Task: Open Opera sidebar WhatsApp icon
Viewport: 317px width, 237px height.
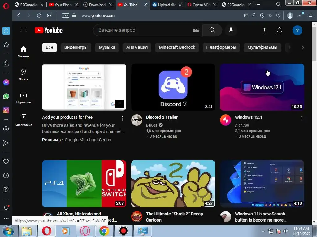Action: pos(6,96)
